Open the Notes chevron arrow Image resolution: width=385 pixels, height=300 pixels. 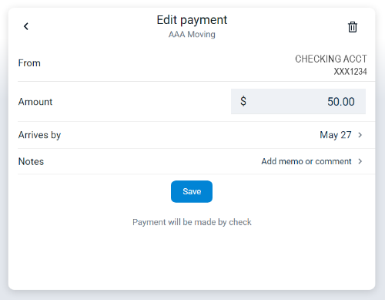coord(360,161)
